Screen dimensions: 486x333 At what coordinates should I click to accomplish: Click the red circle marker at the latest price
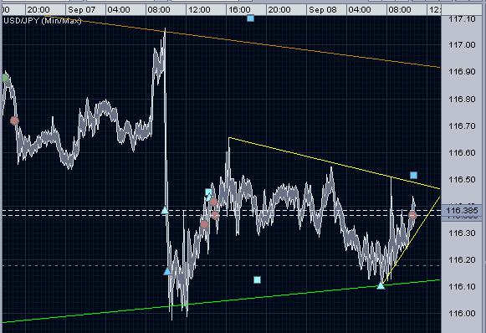[412, 215]
